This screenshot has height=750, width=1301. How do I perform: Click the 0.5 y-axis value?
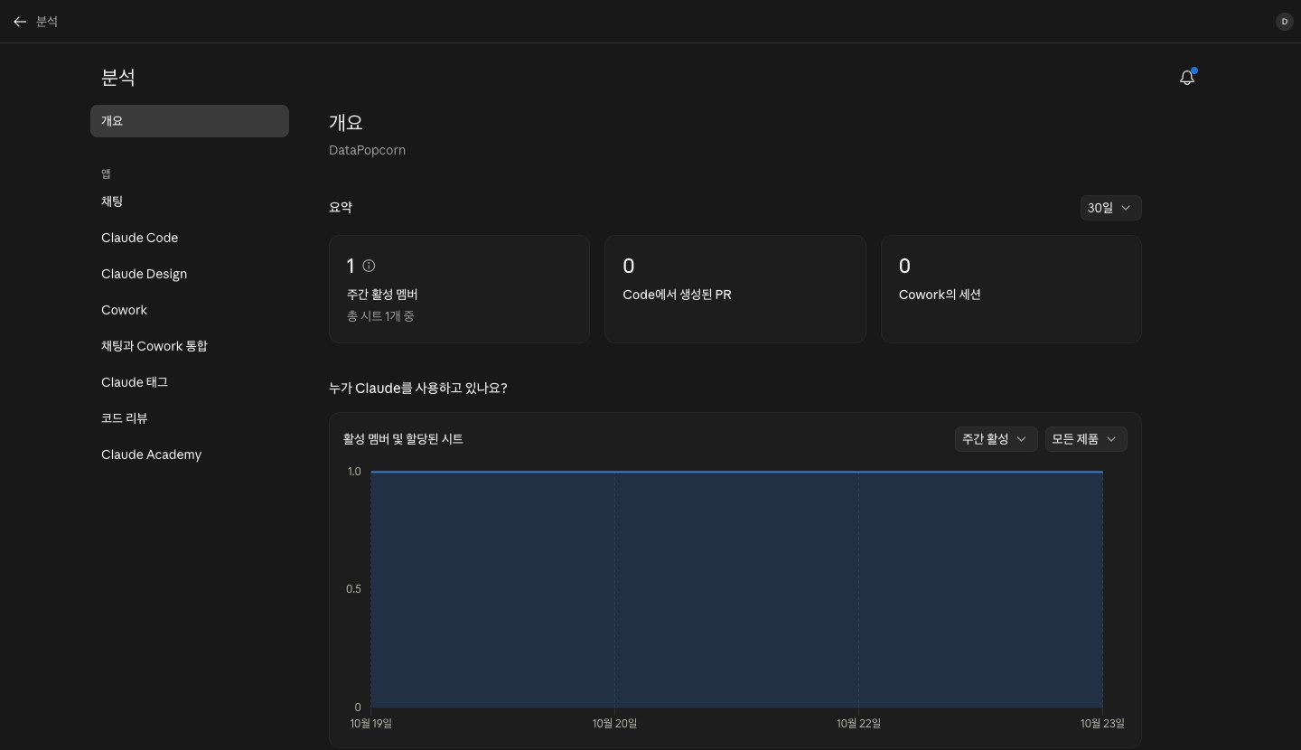click(353, 589)
